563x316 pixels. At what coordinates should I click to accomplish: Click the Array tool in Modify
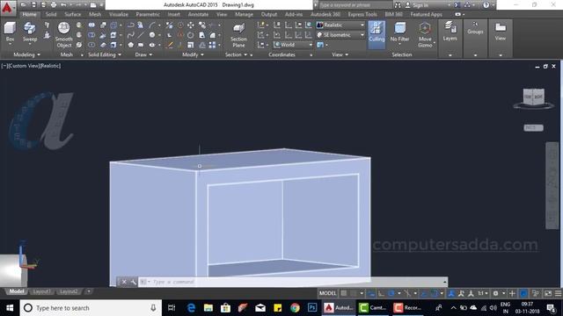[x=212, y=45]
